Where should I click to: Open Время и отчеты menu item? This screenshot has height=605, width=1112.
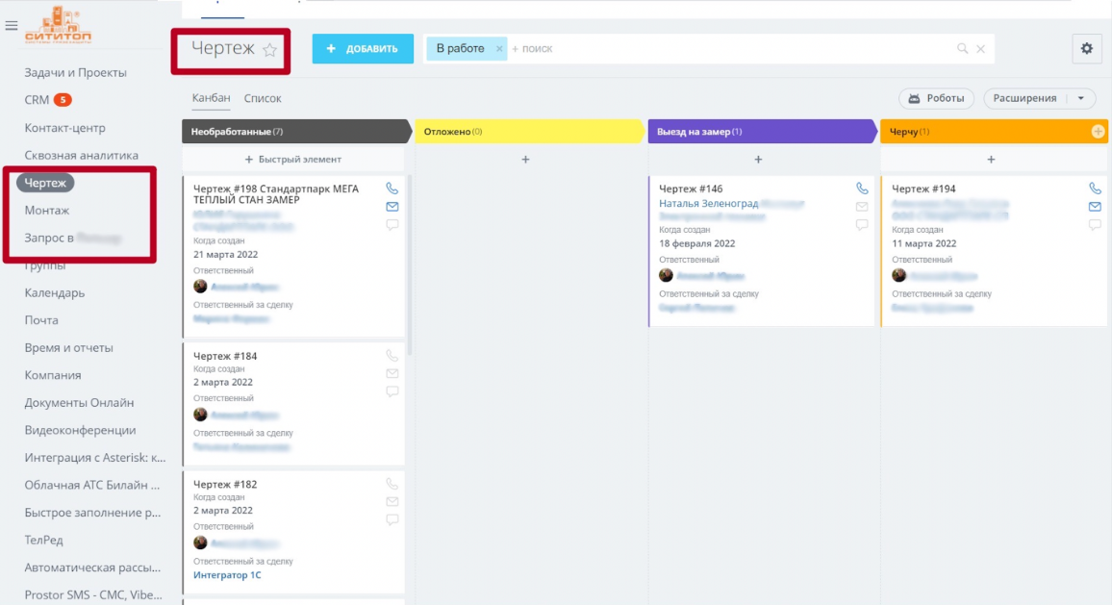(68, 347)
